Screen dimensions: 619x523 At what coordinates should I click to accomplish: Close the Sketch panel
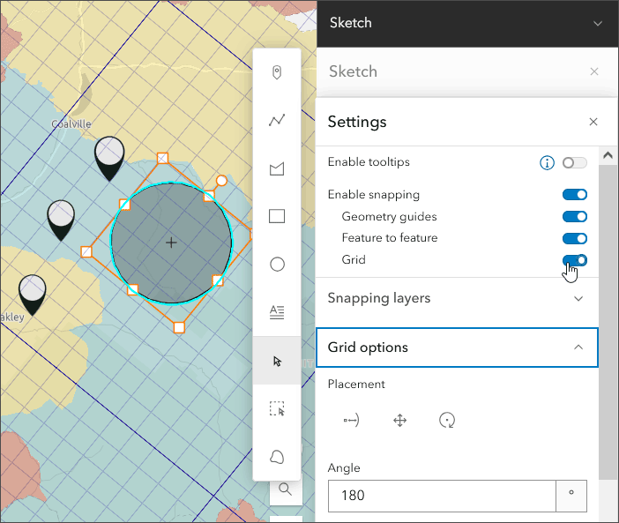593,71
